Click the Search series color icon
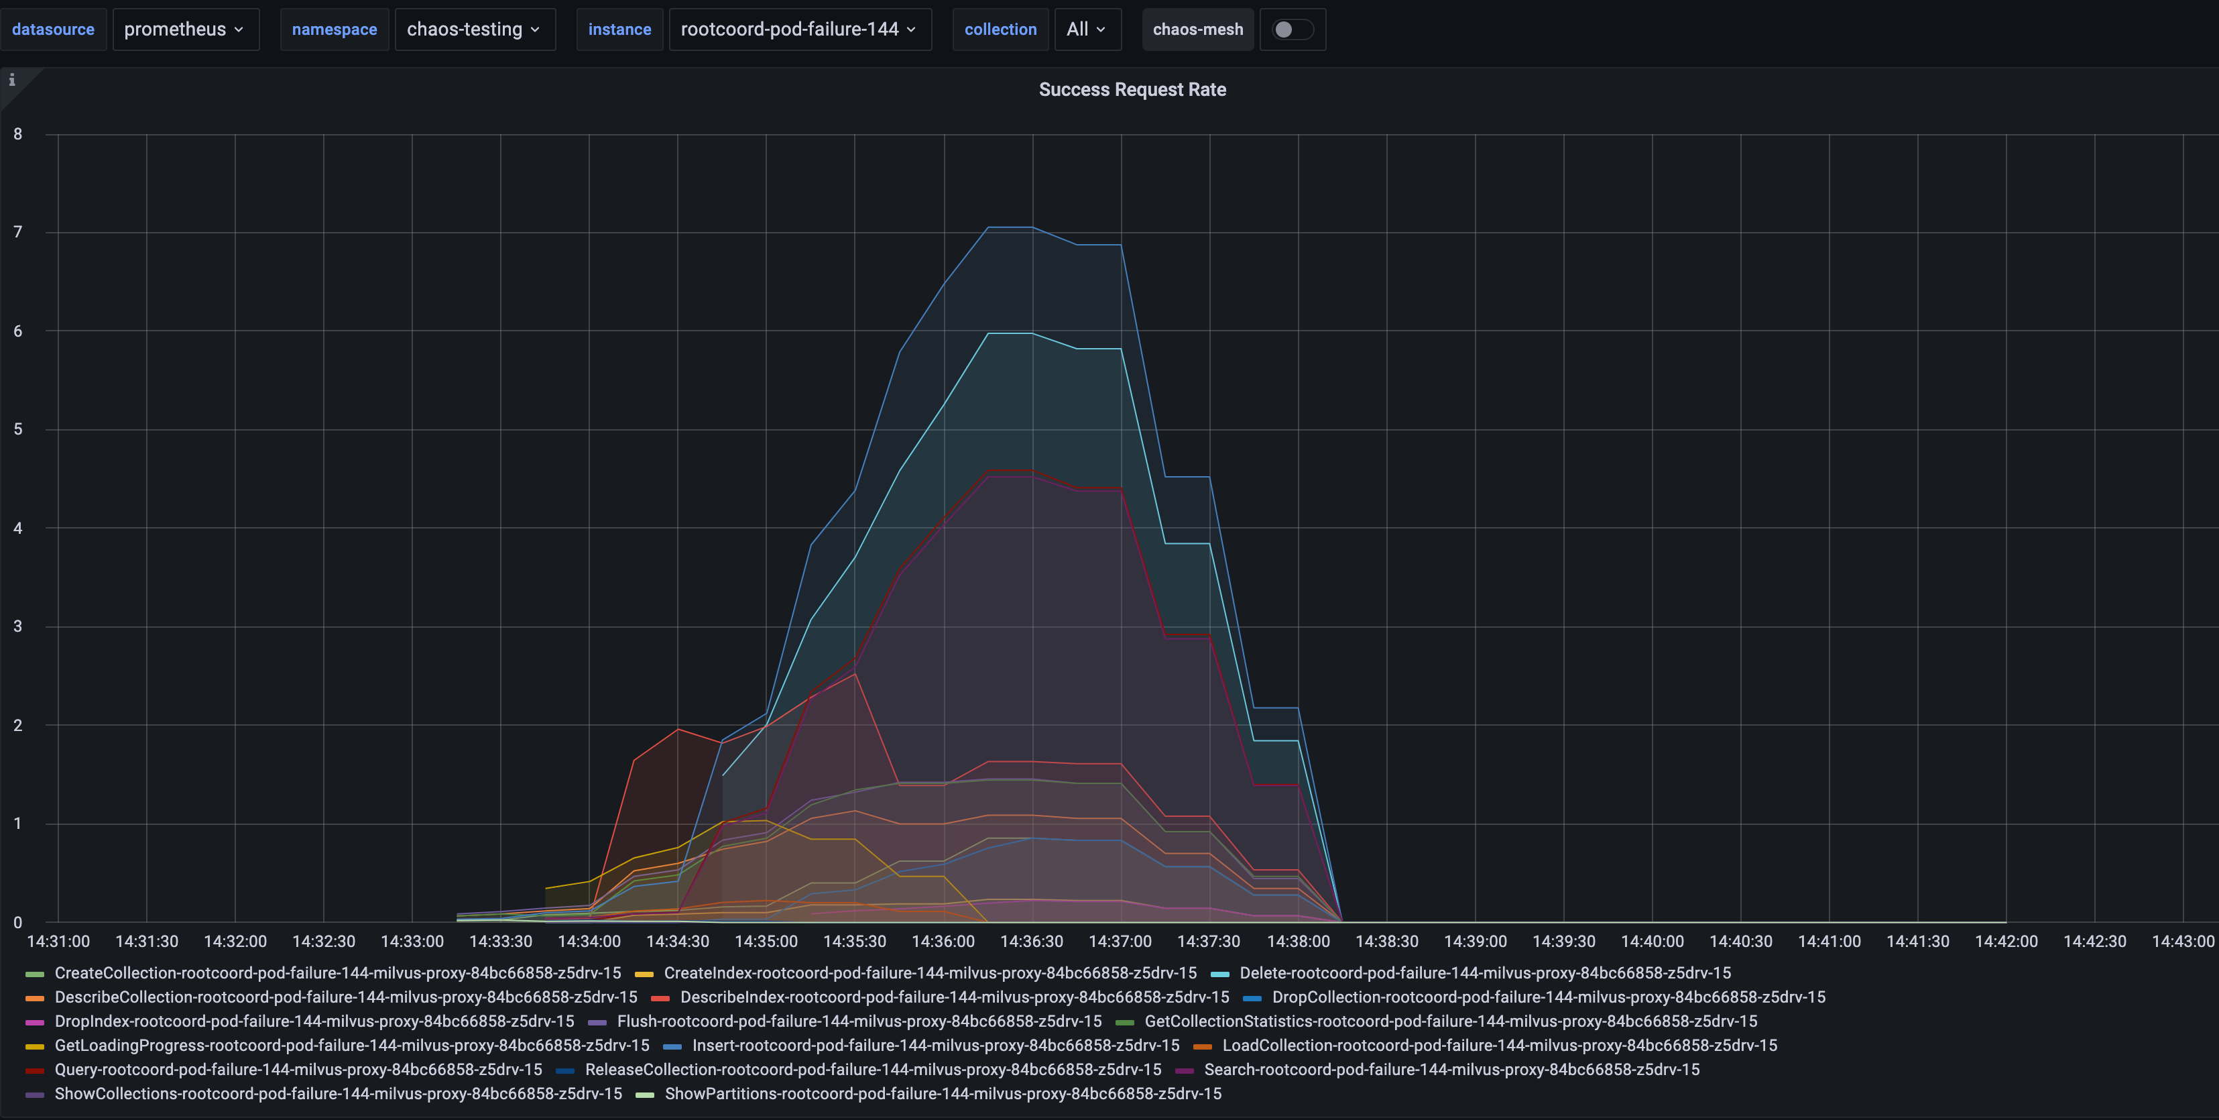The image size is (2219, 1120). [1184, 1071]
